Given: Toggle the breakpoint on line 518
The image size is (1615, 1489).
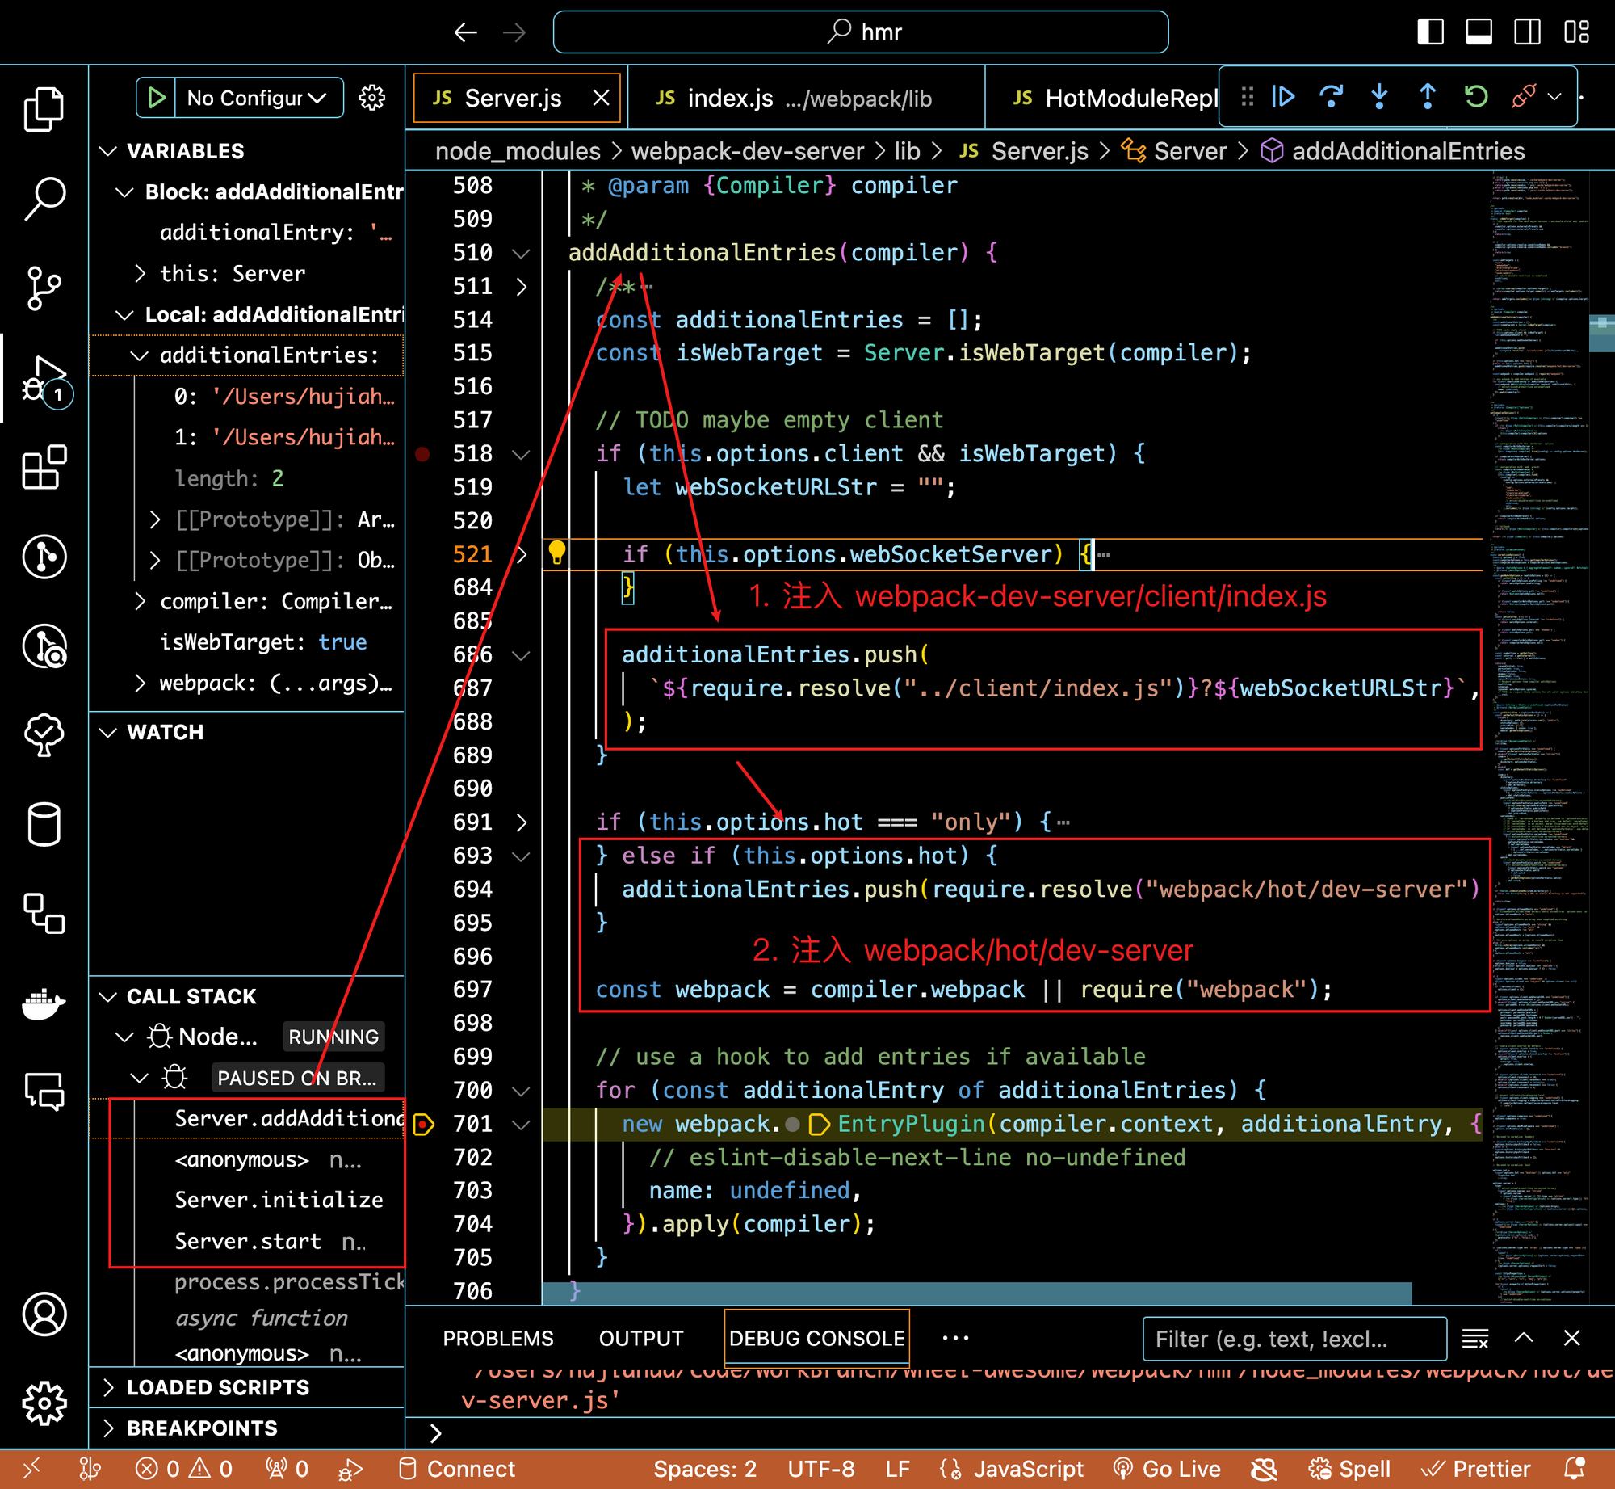Looking at the screenshot, I should tap(422, 454).
